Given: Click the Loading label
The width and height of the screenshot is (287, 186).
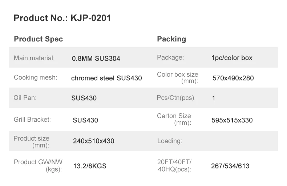Looking at the screenshot, I should (170, 141).
